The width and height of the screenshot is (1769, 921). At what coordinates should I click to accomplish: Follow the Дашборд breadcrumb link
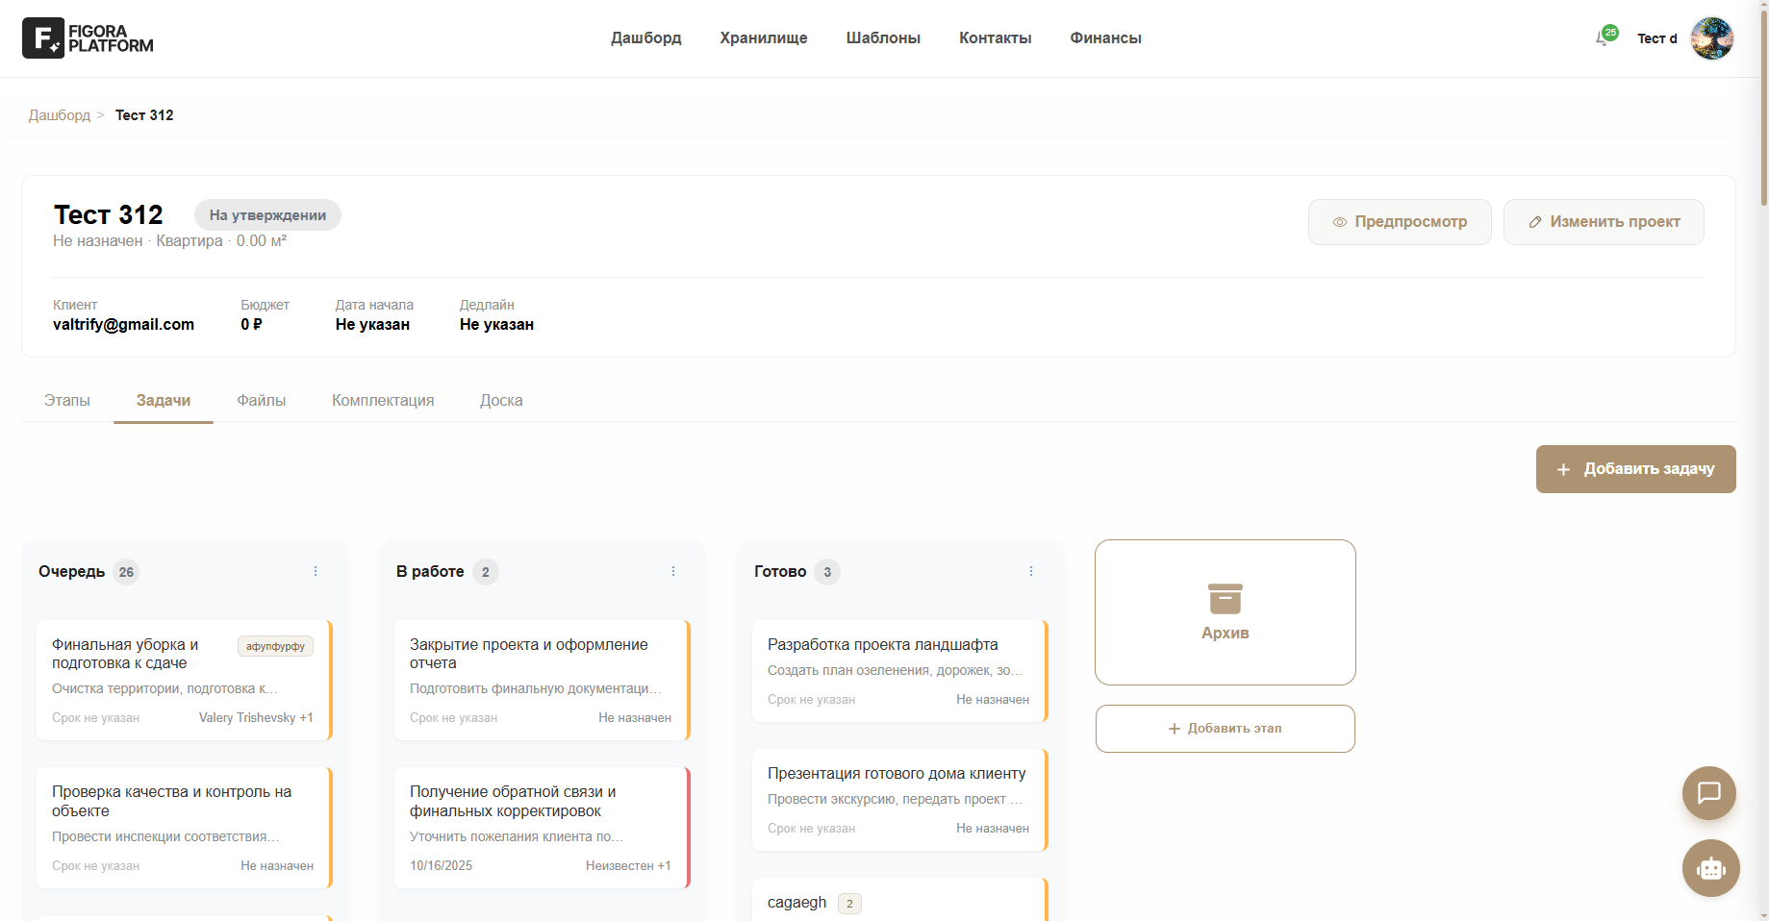60,115
